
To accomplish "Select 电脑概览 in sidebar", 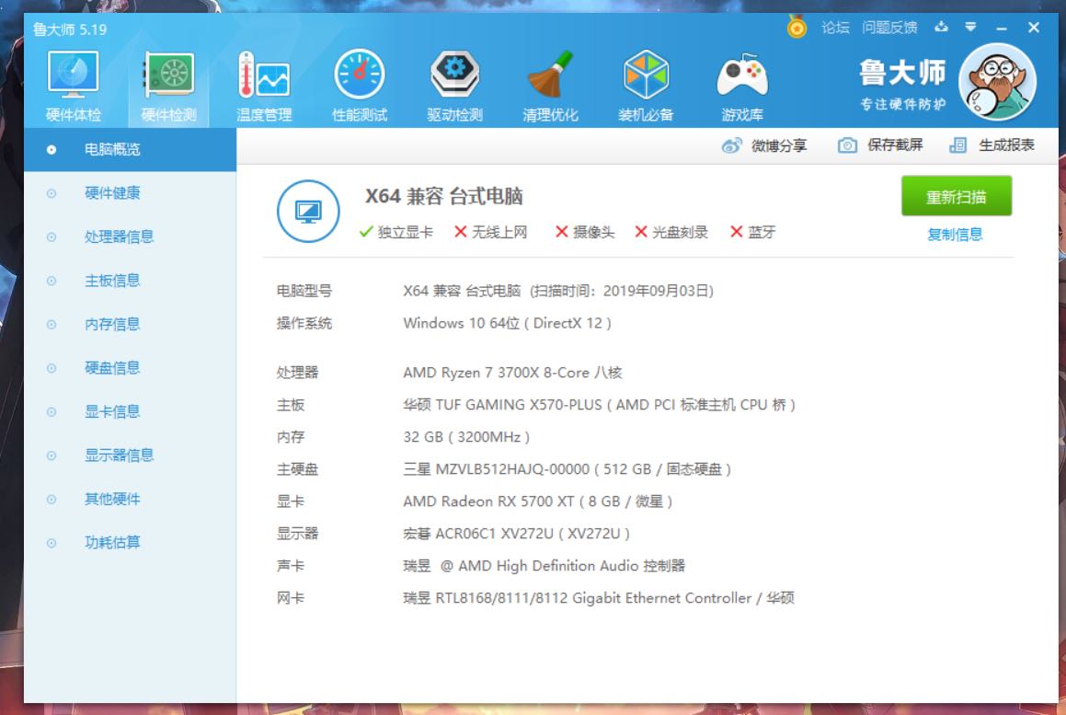I will (x=130, y=149).
